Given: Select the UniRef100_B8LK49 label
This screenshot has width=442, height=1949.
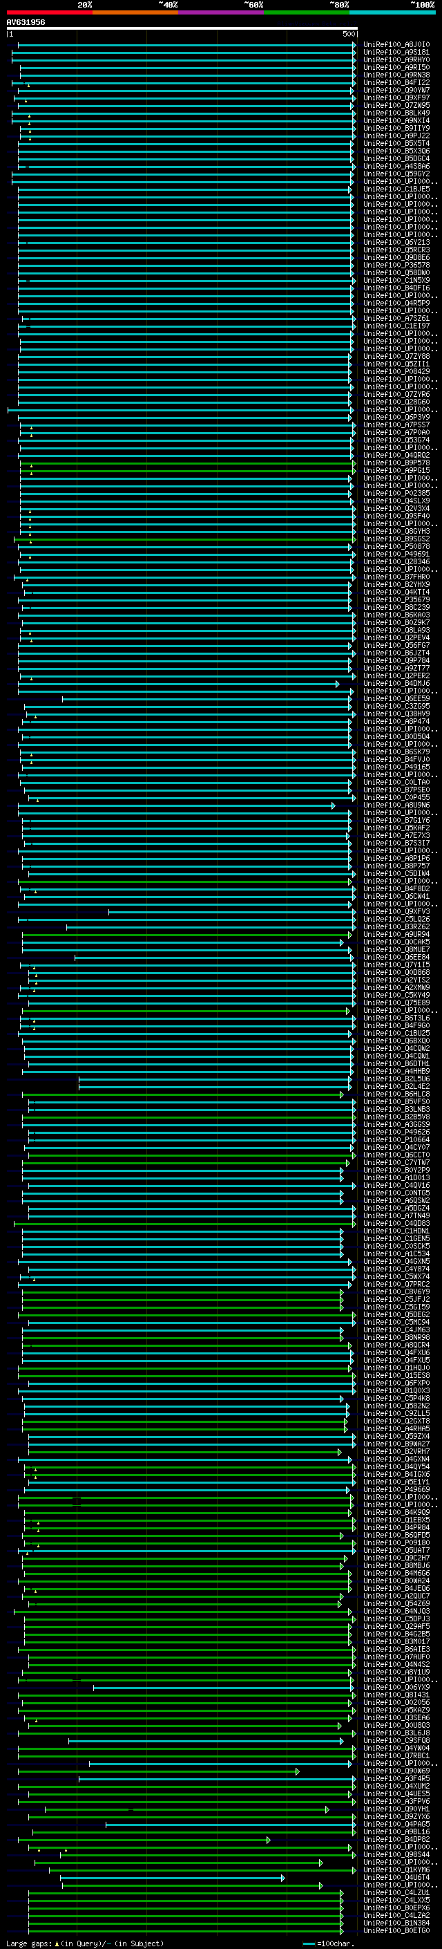Looking at the screenshot, I should coord(396,113).
